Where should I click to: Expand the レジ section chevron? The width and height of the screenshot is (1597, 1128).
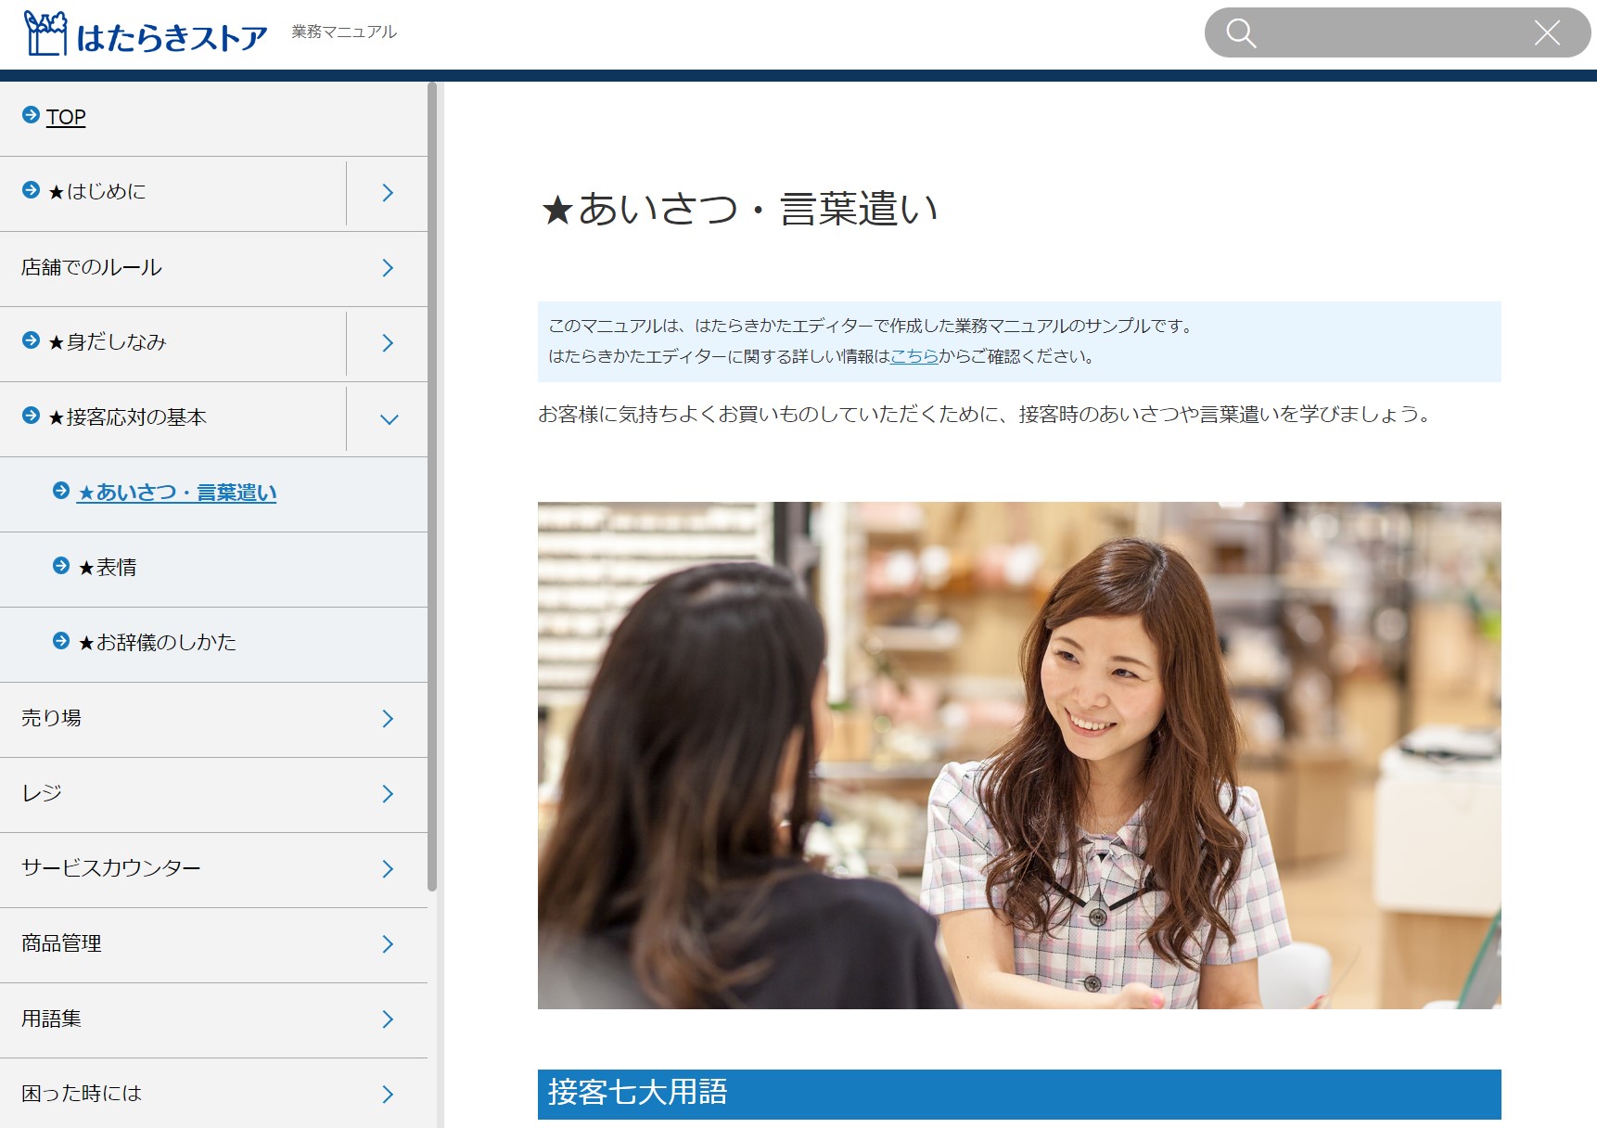[x=388, y=794]
